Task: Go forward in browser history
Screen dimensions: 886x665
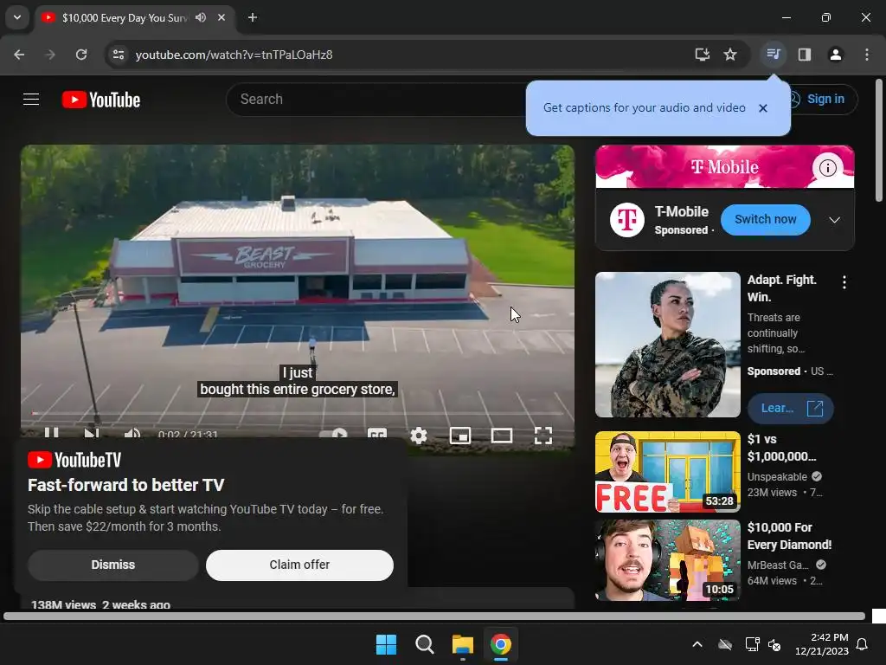Action: pos(50,55)
